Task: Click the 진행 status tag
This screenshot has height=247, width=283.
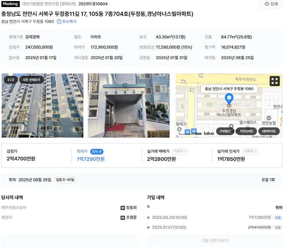Action: coord(278,217)
